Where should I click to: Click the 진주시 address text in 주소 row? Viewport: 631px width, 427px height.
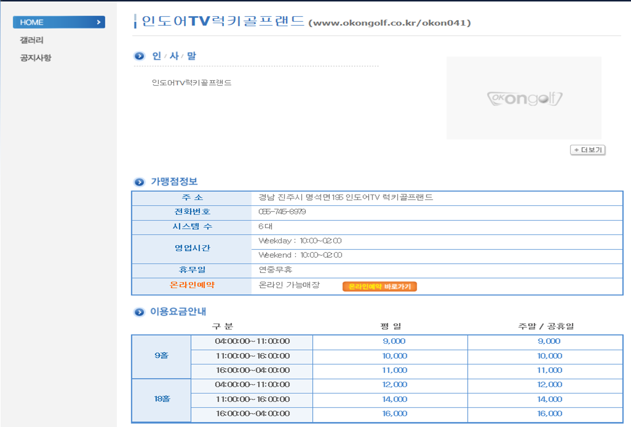[x=345, y=197]
